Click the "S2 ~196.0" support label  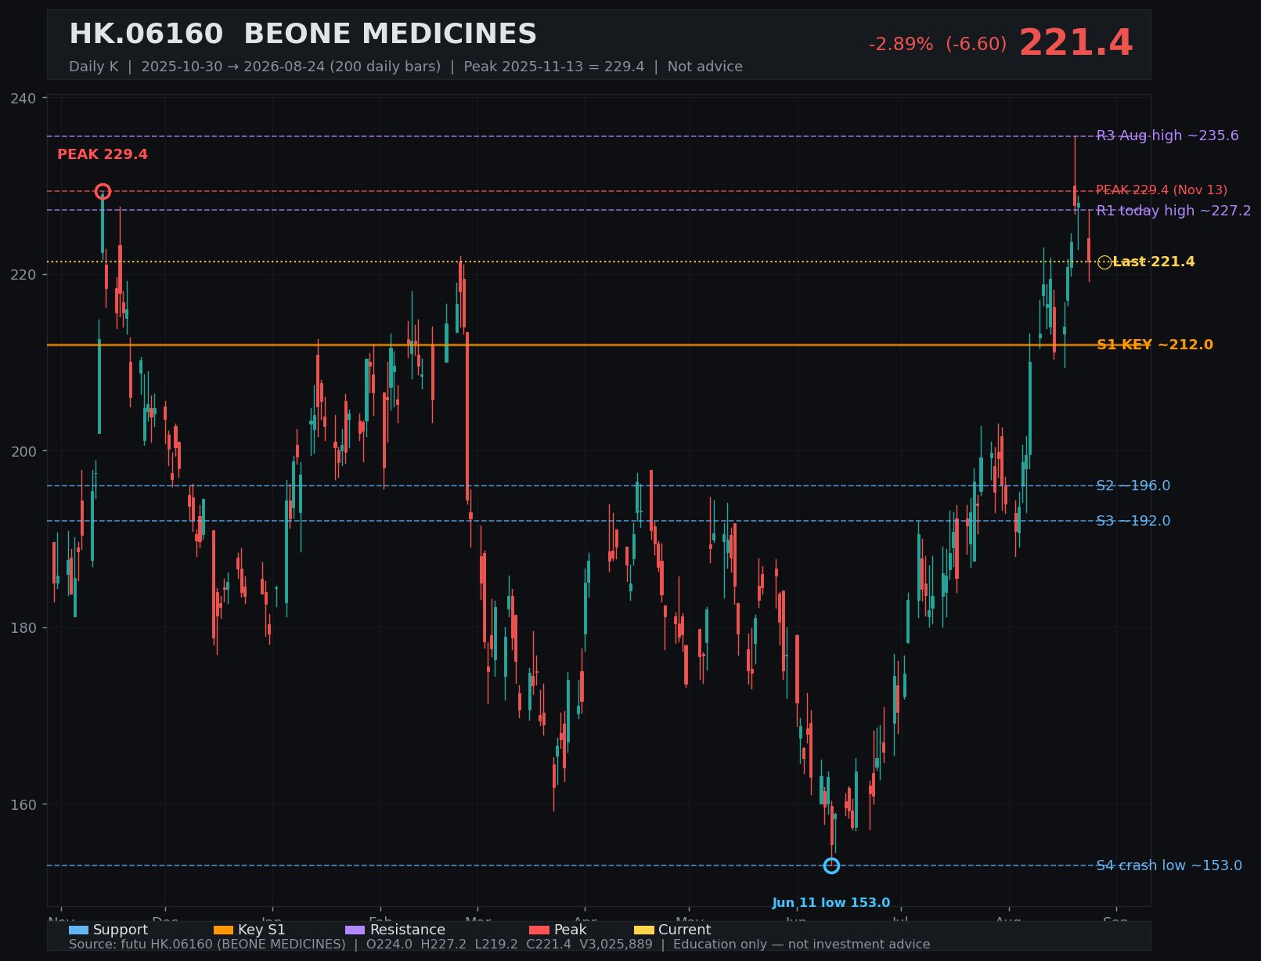click(1133, 486)
